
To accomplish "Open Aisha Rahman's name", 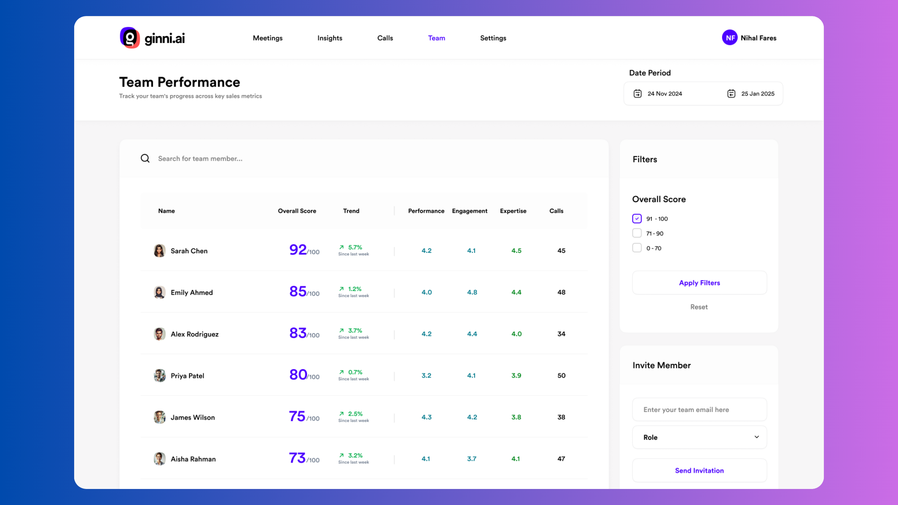I will [193, 459].
